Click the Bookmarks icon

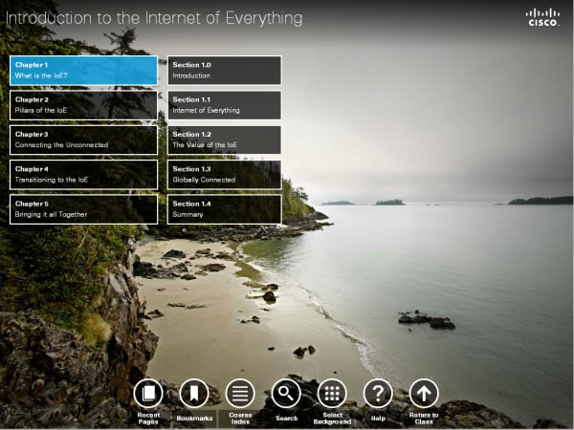coord(193,393)
